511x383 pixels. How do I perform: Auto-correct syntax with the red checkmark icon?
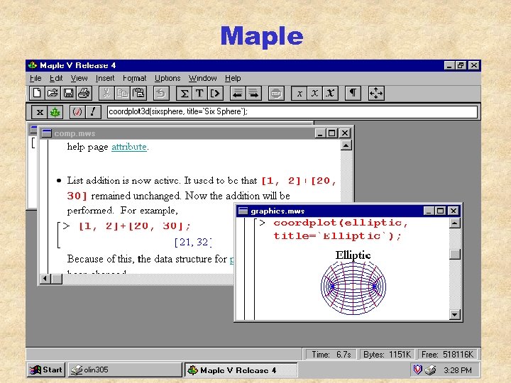pyautogui.click(x=77, y=112)
